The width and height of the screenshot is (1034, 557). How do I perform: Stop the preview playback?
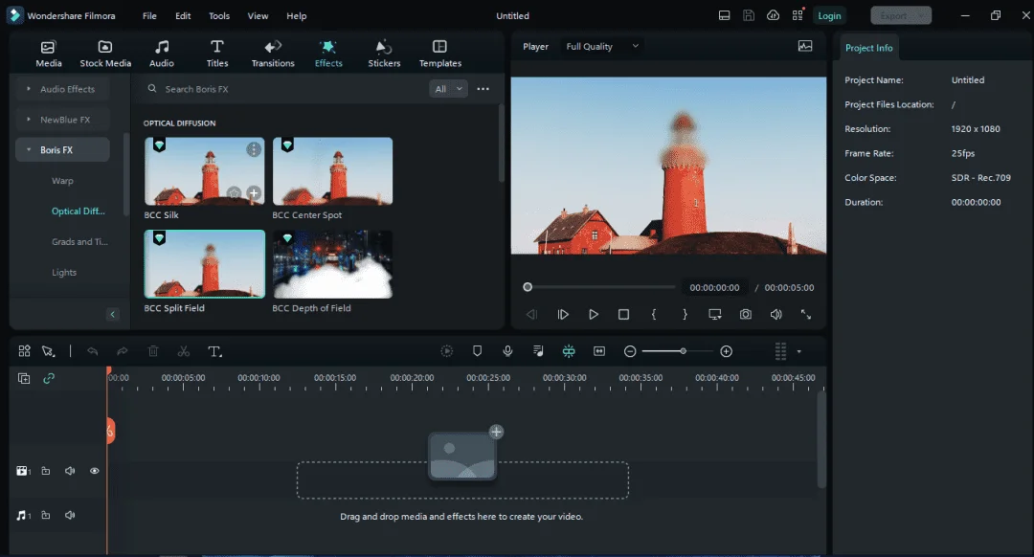[623, 315]
